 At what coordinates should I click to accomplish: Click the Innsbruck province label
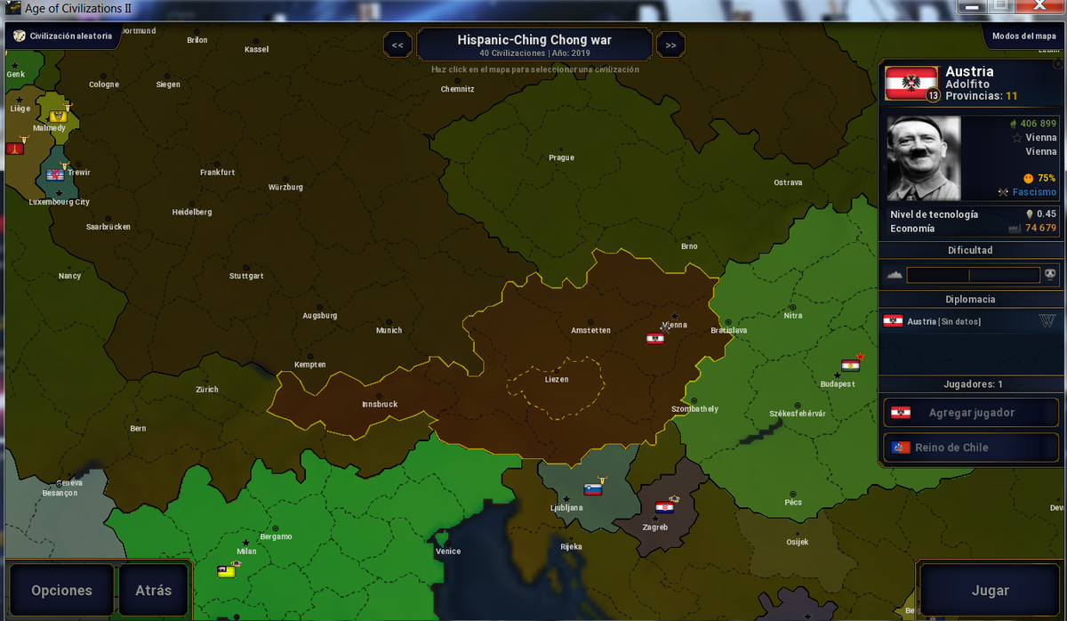pos(380,404)
